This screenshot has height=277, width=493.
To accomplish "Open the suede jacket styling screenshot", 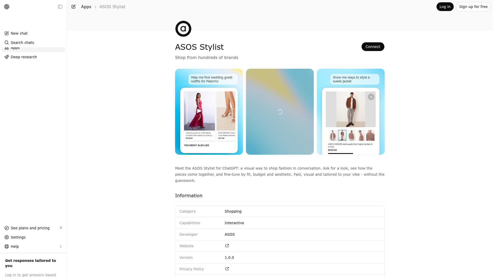I will [351, 112].
